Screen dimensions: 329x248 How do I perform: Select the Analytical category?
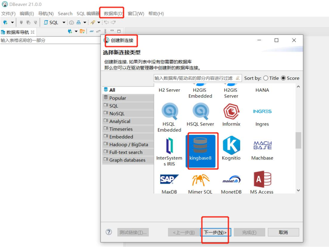(128, 121)
